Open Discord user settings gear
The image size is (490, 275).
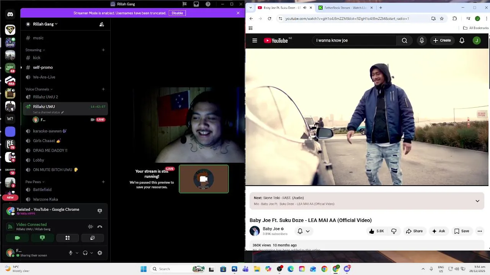pos(100,253)
